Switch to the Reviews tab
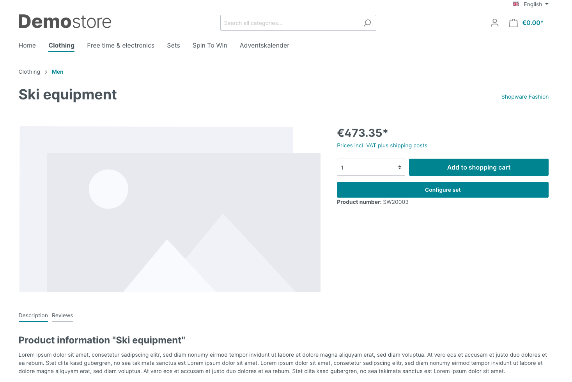This screenshot has height=382, width=572. (62, 316)
